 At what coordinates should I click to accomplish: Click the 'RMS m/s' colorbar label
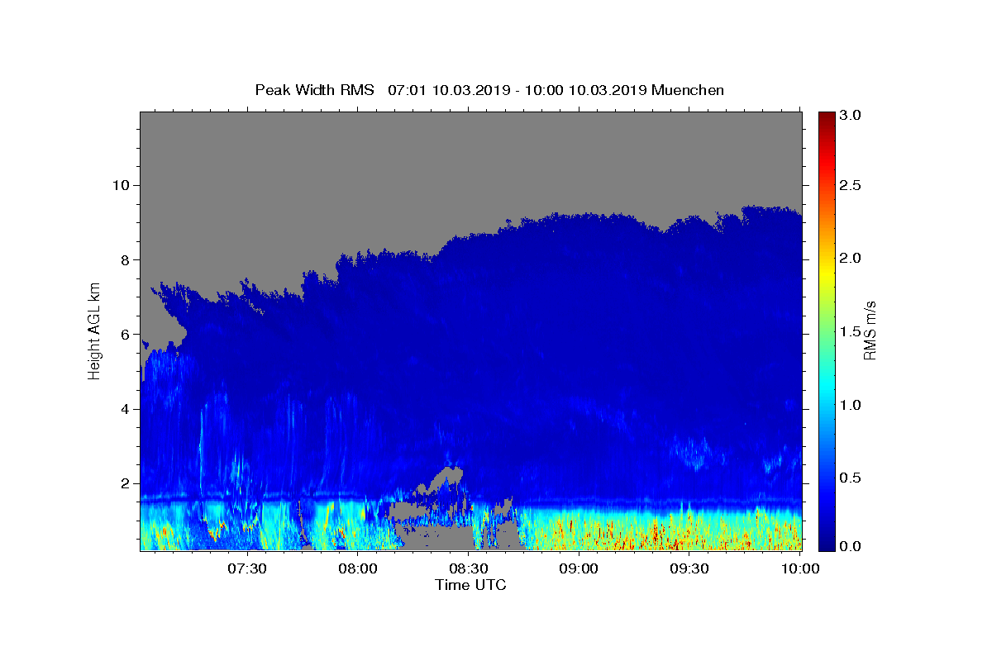click(x=870, y=330)
